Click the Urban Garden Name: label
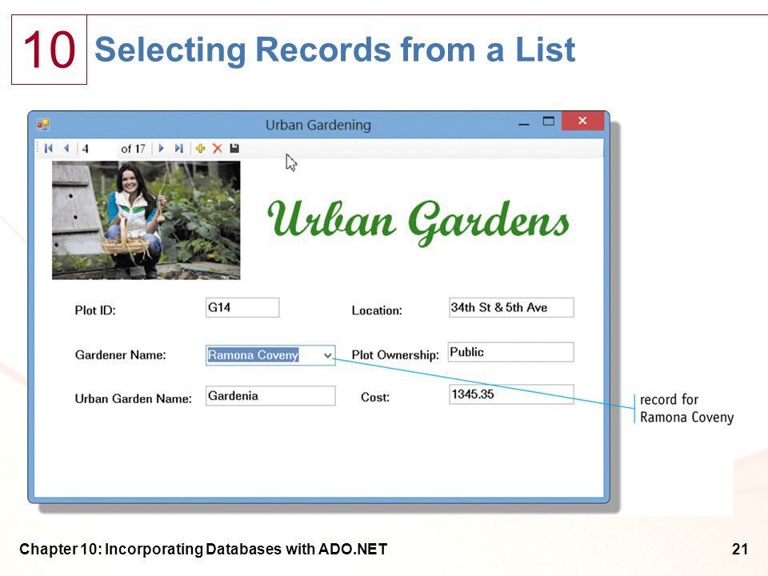 (134, 398)
